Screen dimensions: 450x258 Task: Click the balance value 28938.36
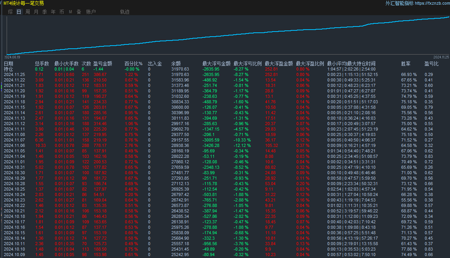[x=180, y=145]
